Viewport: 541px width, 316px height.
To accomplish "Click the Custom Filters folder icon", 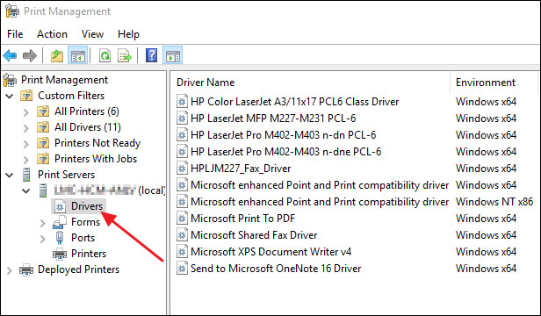I will (x=26, y=96).
